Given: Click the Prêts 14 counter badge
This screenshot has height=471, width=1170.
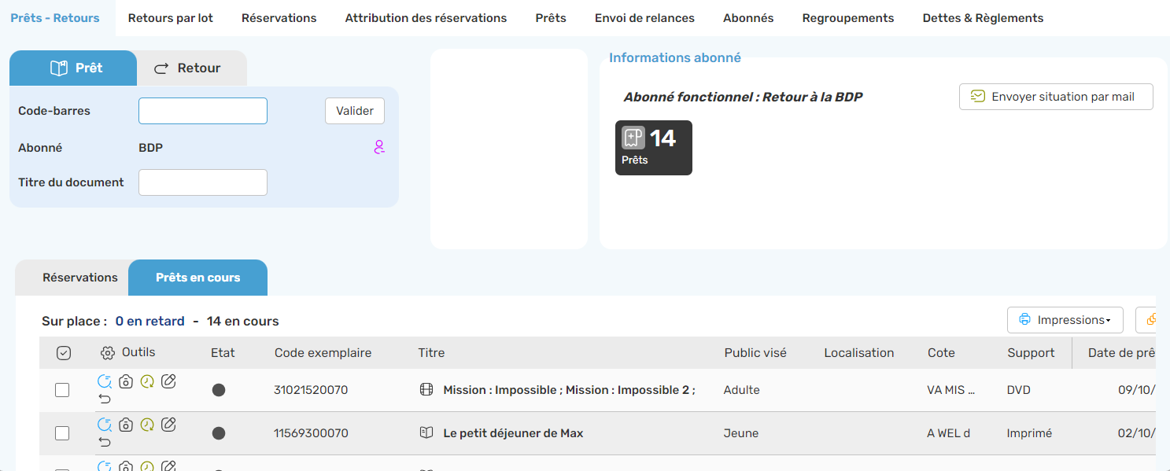Looking at the screenshot, I should [x=654, y=148].
